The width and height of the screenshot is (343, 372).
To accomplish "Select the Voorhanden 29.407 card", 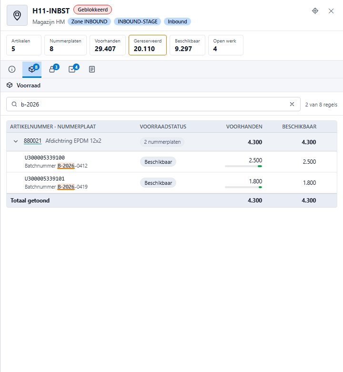I will pyautogui.click(x=108, y=45).
